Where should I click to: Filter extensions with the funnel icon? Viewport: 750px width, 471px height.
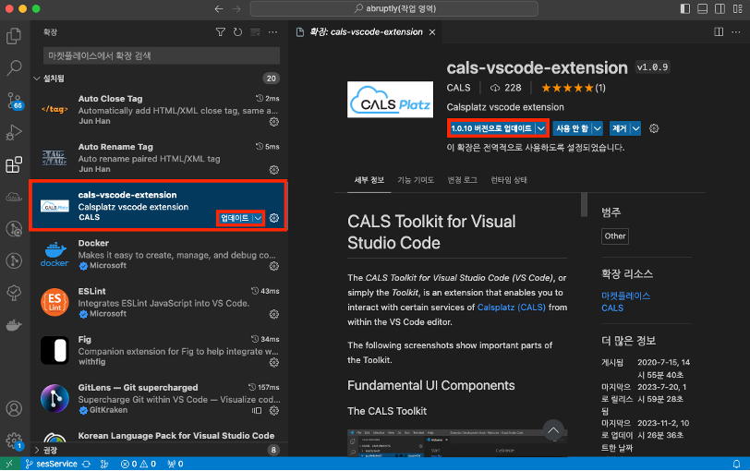point(221,32)
